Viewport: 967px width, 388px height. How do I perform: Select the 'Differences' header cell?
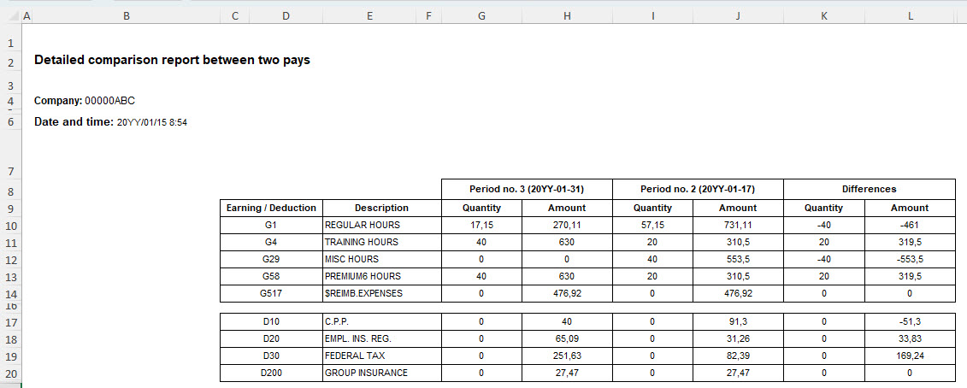869,189
